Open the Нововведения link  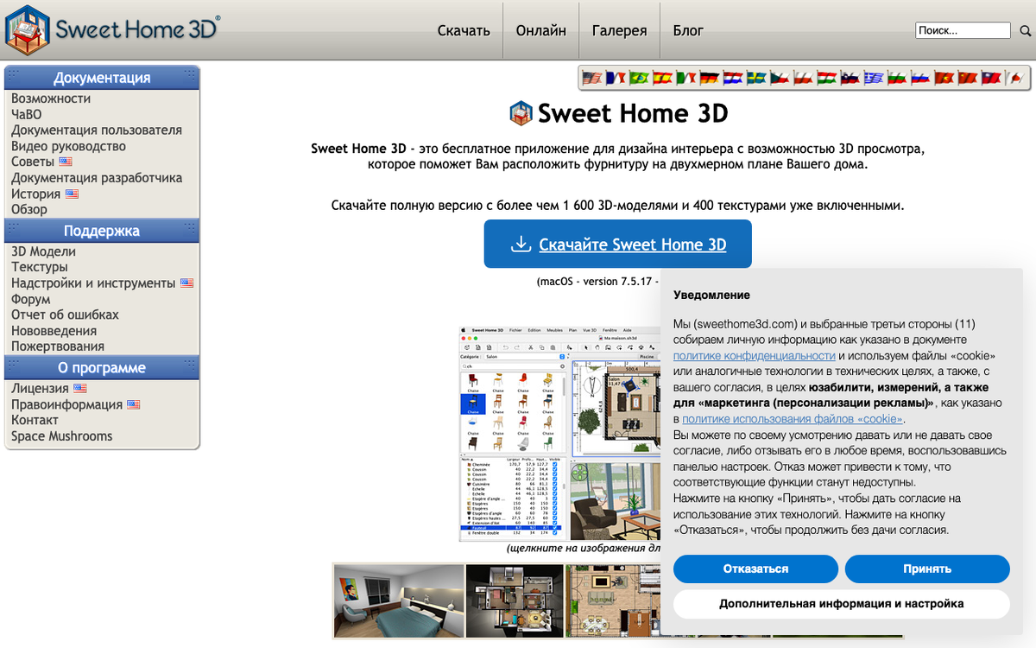pos(54,330)
